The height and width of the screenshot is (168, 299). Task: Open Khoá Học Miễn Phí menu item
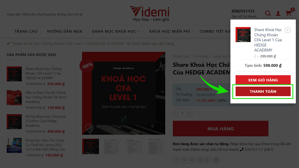pos(170,31)
